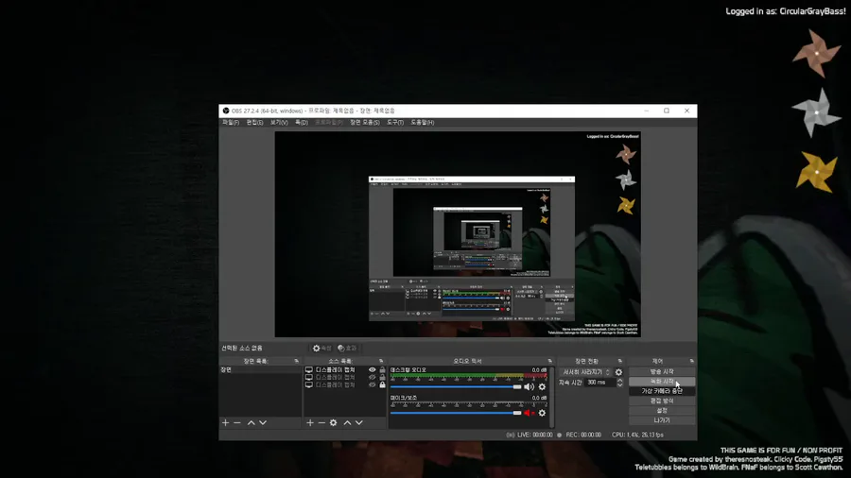The image size is (851, 478).
Task: Open the 도구(T) menu
Action: tap(395, 123)
